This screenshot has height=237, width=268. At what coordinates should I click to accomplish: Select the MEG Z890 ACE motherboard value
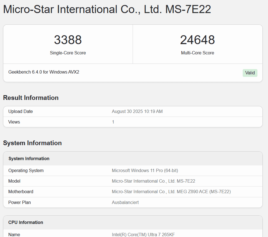(171, 191)
